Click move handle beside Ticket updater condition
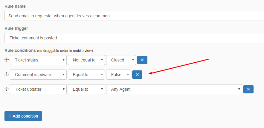This screenshot has width=264, height=128. [6, 89]
